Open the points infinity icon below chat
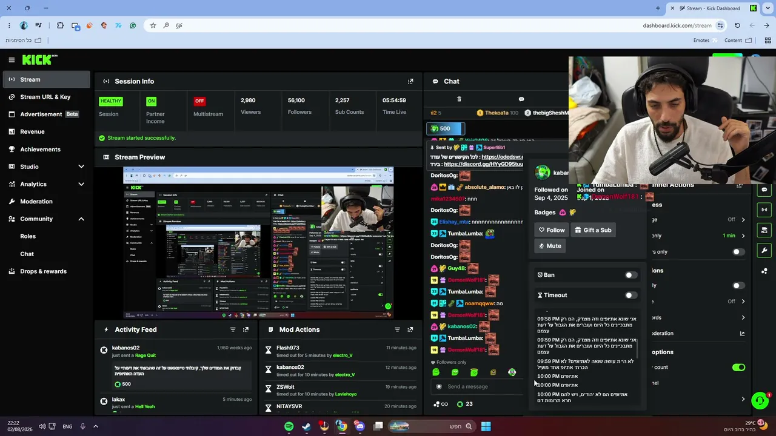The width and height of the screenshot is (776, 436). (x=441, y=404)
